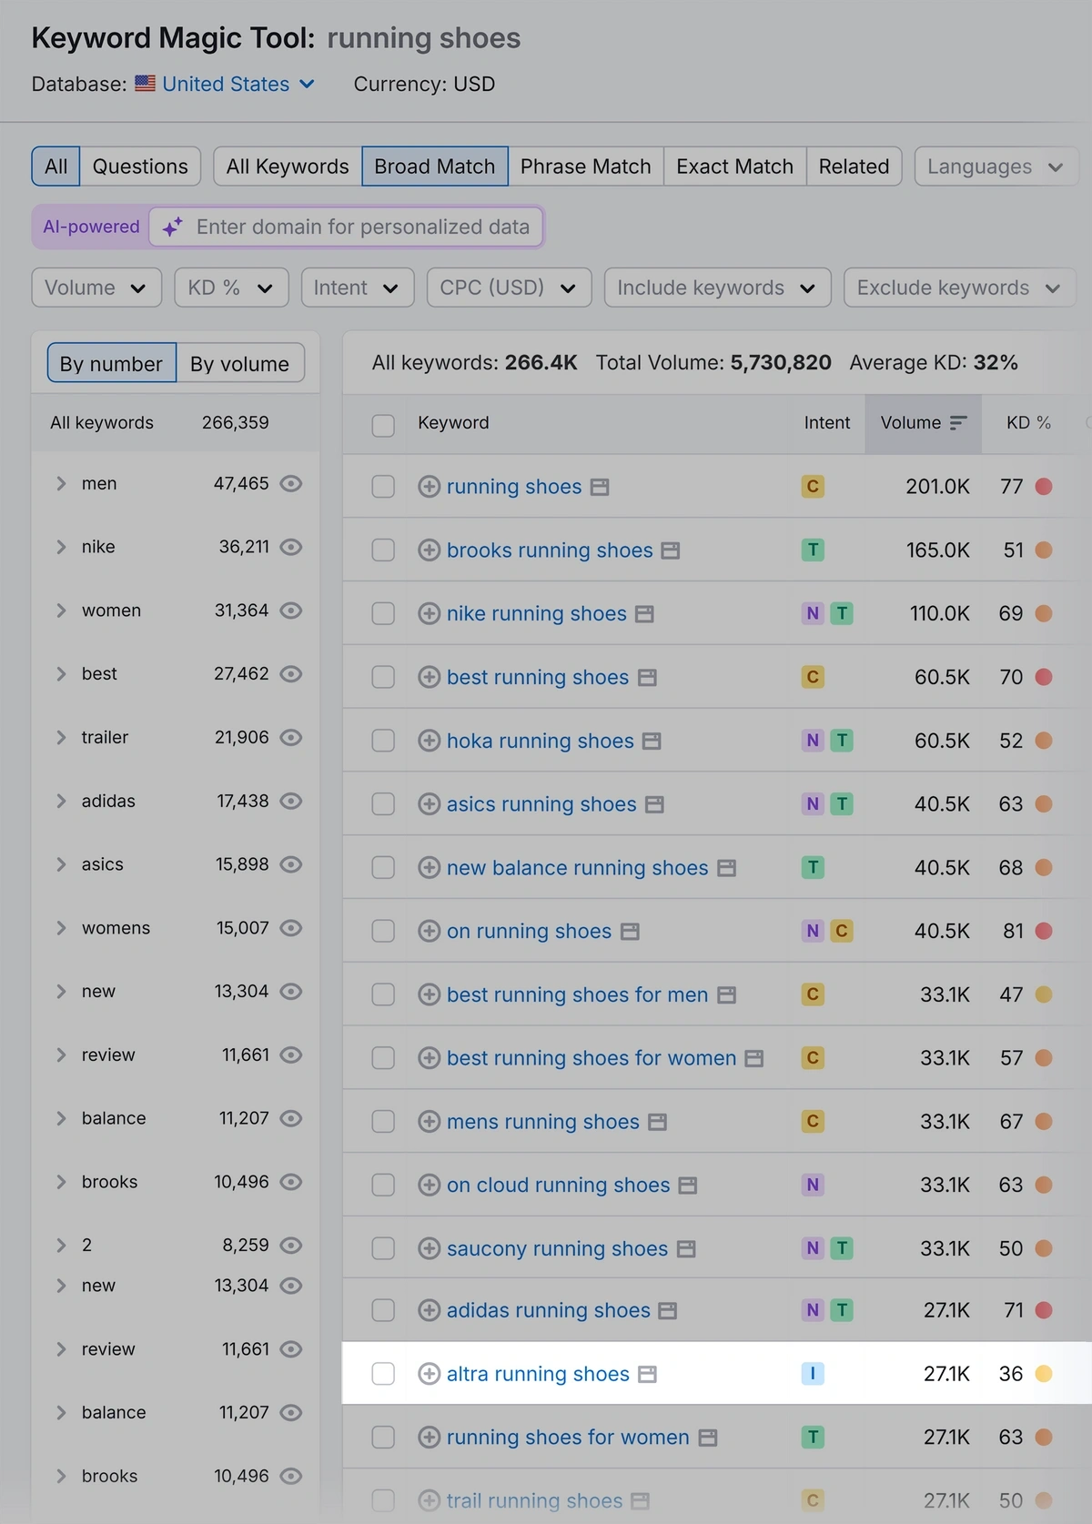Expand the adidas keyword group chevron
The height and width of the screenshot is (1524, 1092).
61,801
